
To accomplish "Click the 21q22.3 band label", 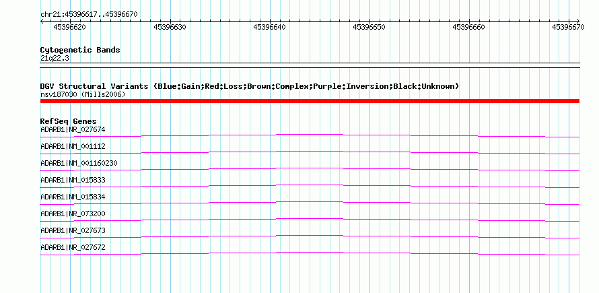I will [55, 58].
